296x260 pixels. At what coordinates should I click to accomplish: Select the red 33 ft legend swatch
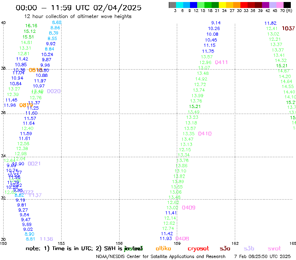click(244, 5)
